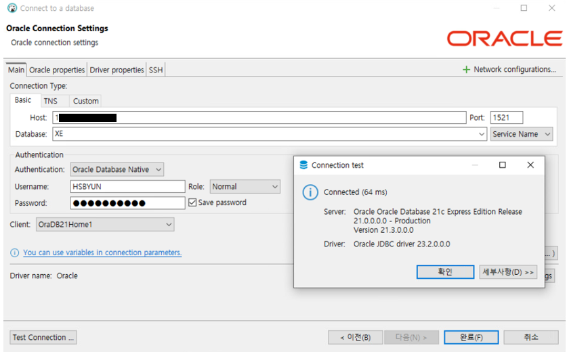Image resolution: width=567 pixels, height=352 pixels.
Task: Maximize the Connect to a database window
Action: 524,8
